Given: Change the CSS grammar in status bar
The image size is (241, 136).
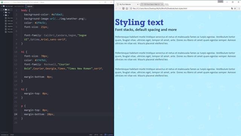Looking at the screenshot, I should coord(101,135).
